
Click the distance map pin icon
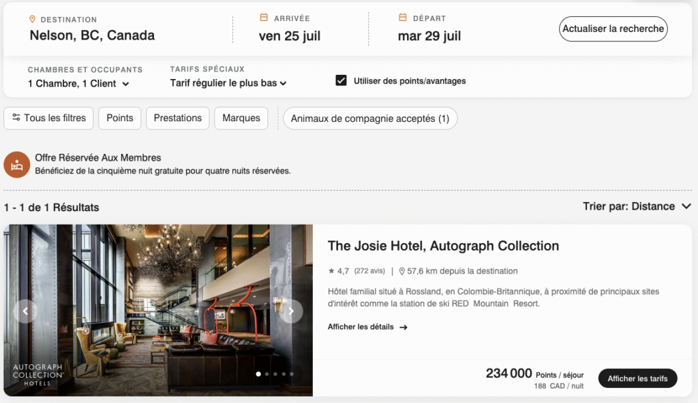click(402, 271)
